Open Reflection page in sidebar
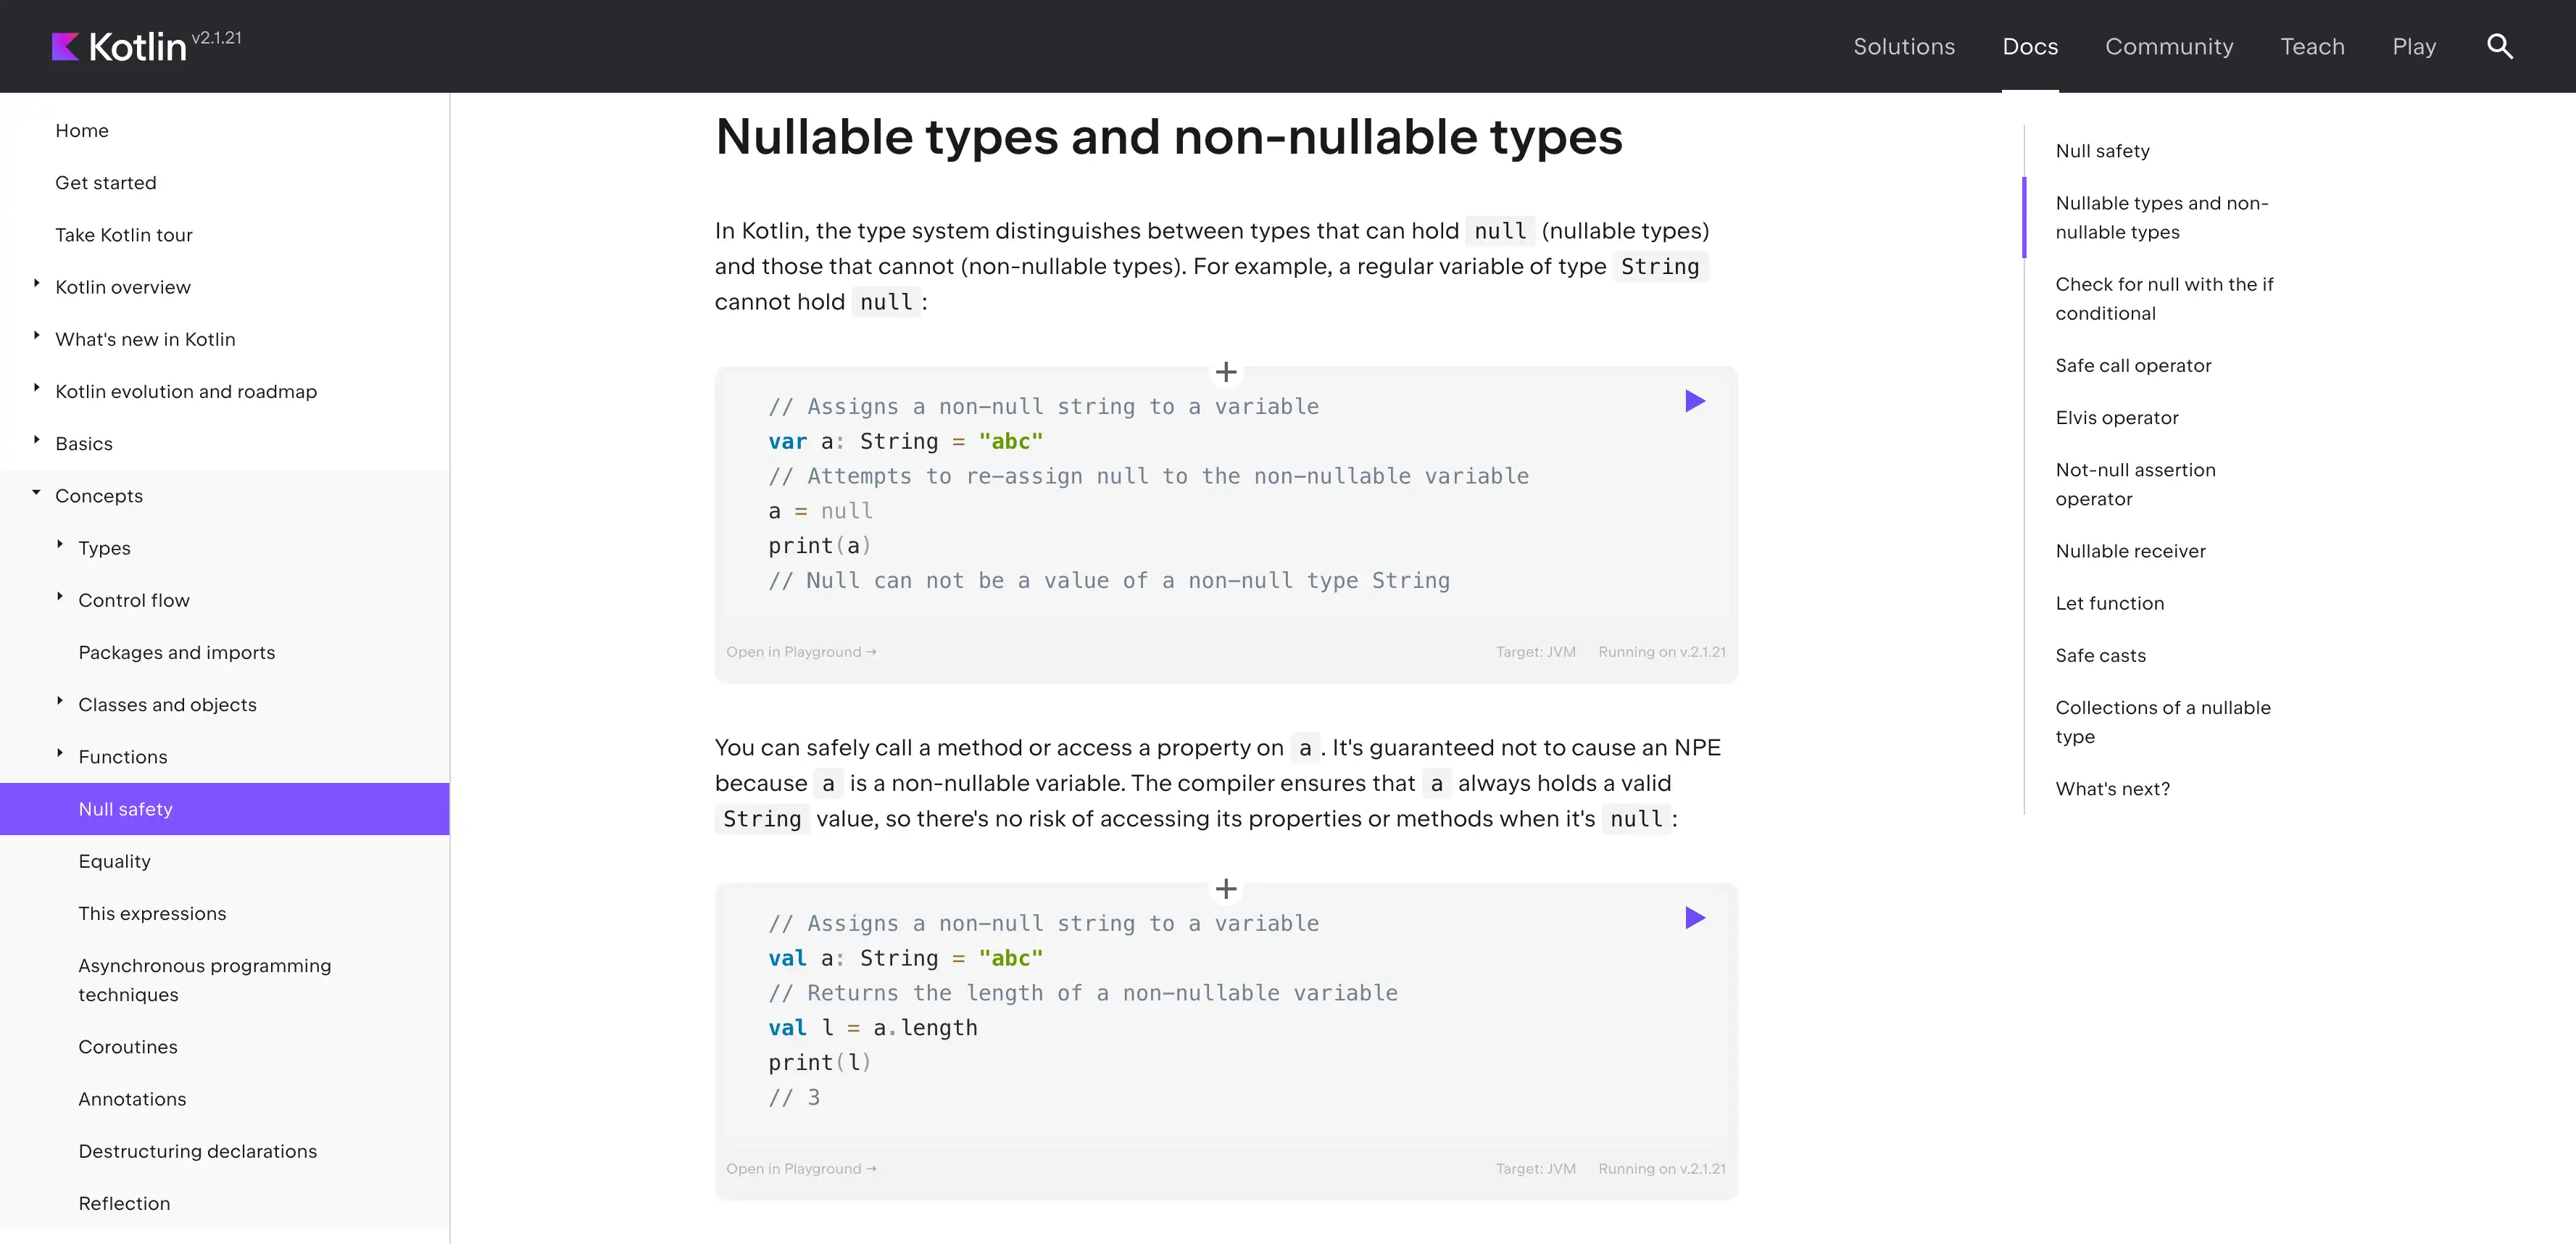The image size is (2576, 1244). point(124,1203)
